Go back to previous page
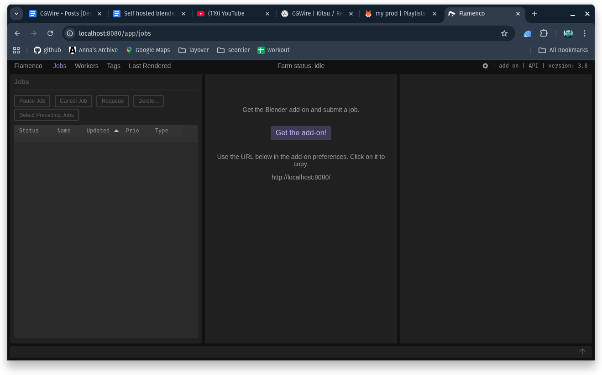 click(17, 33)
